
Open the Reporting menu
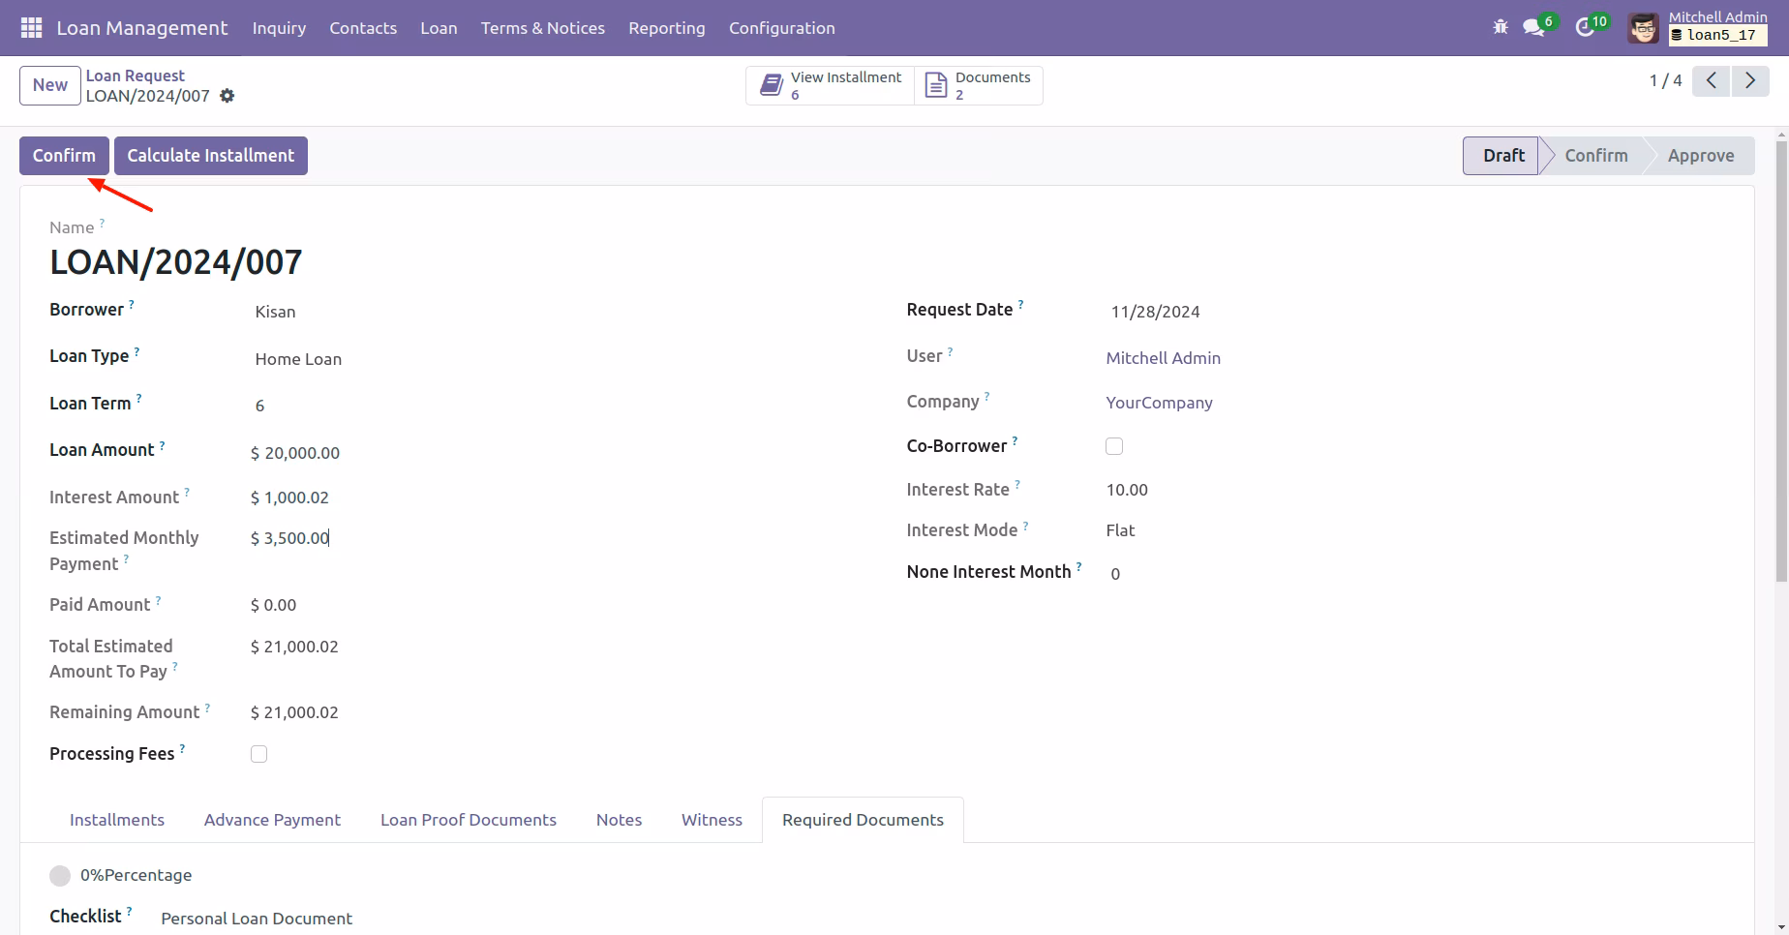click(x=667, y=28)
